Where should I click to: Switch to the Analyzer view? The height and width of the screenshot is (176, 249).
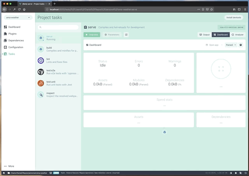238,35
